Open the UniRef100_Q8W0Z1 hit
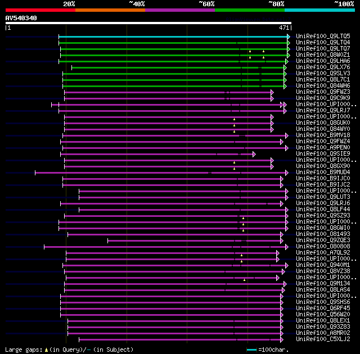This screenshot has width=360, height=354. pos(323,55)
